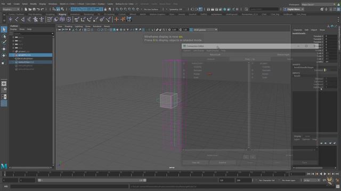341x191 pixels.
Task: Click the play forwards button
Action: click(x=325, y=174)
